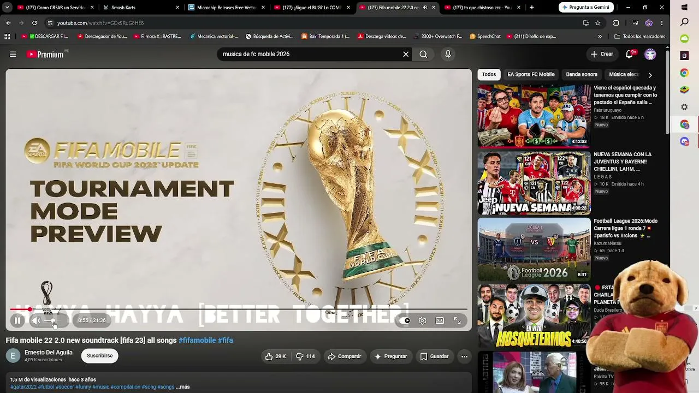The width and height of the screenshot is (699, 393).
Task: Open the #fifamobile hashtag link
Action: pos(197,340)
